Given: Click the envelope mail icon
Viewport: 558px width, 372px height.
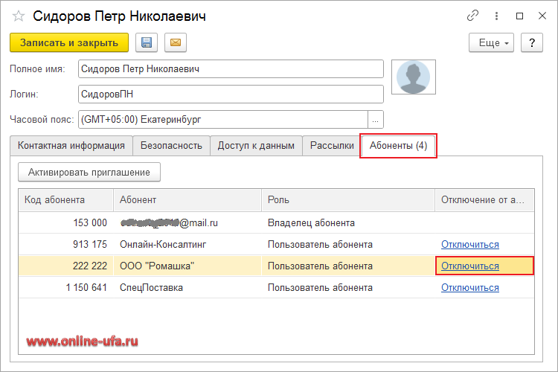Looking at the screenshot, I should coord(176,42).
